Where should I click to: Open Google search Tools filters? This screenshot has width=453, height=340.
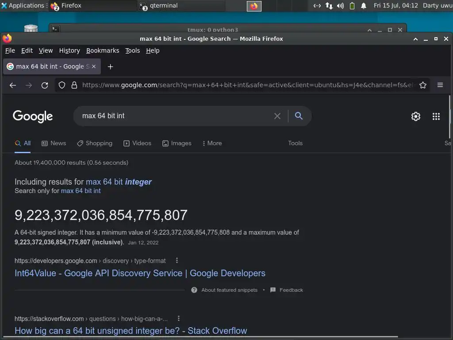click(295, 143)
